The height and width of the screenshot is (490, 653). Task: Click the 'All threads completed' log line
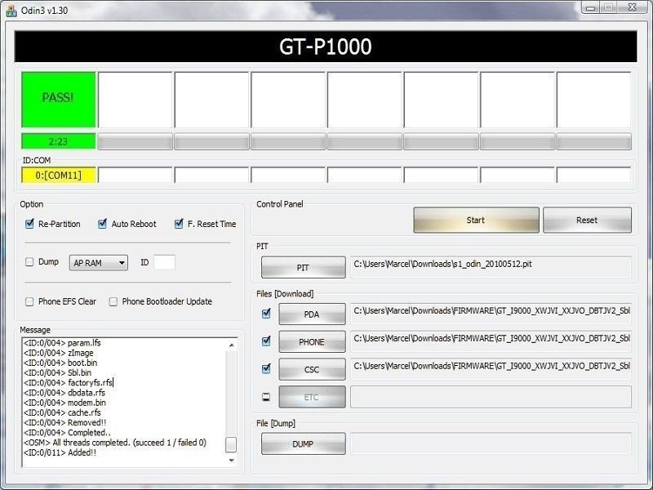click(115, 443)
